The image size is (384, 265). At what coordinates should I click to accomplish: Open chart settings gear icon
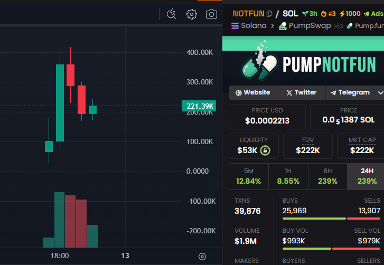(192, 14)
